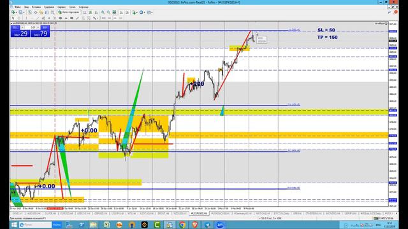Open the Navigator panel icon
Image resolution: width=408 pixels, height=229 pixels.
coord(41,12)
